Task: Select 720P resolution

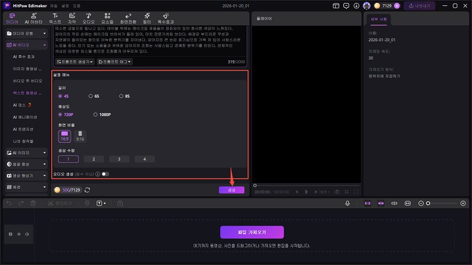Action: [x=60, y=114]
